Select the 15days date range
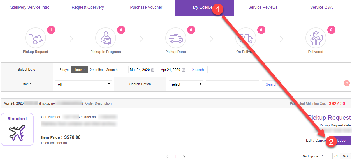This screenshot has height=161, width=352. [x=63, y=70]
